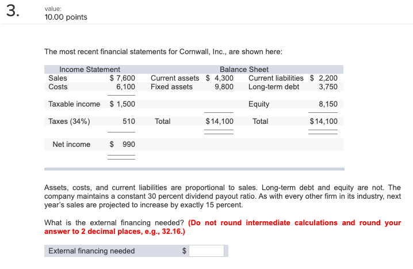Select the Current liabilities value 2,200
The width and height of the screenshot is (413, 269).
coord(328,78)
